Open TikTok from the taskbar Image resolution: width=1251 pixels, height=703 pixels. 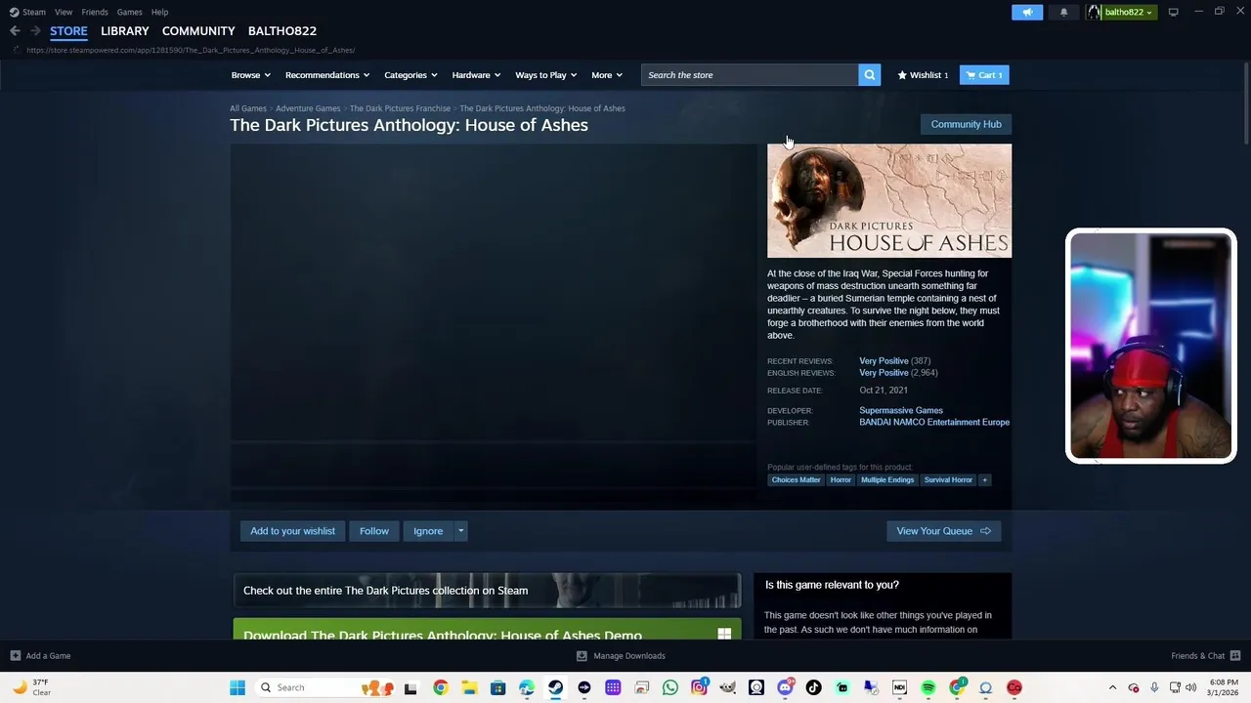[813, 687]
